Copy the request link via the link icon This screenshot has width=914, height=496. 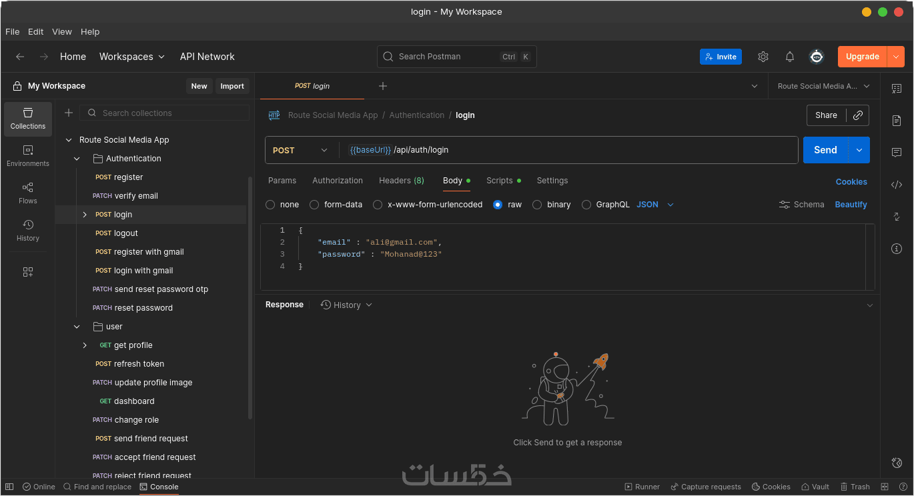coord(858,115)
